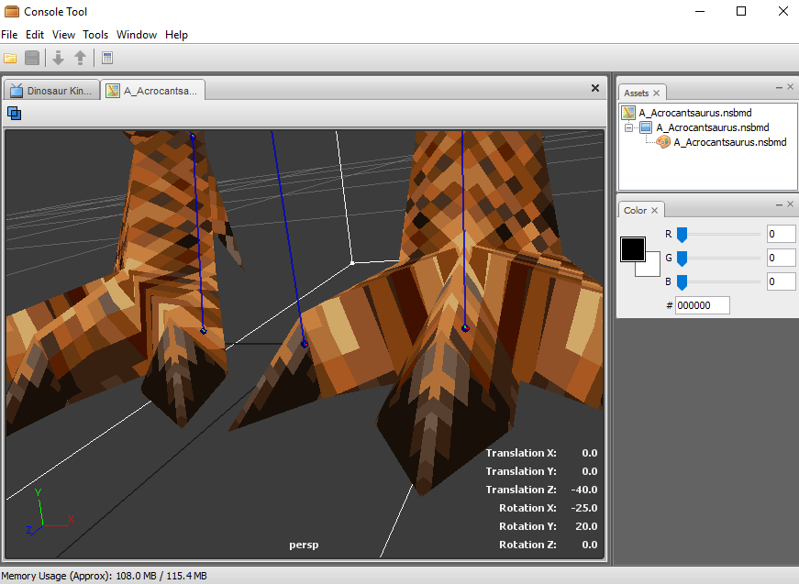Open the Edit menu
799x584 pixels.
[35, 35]
